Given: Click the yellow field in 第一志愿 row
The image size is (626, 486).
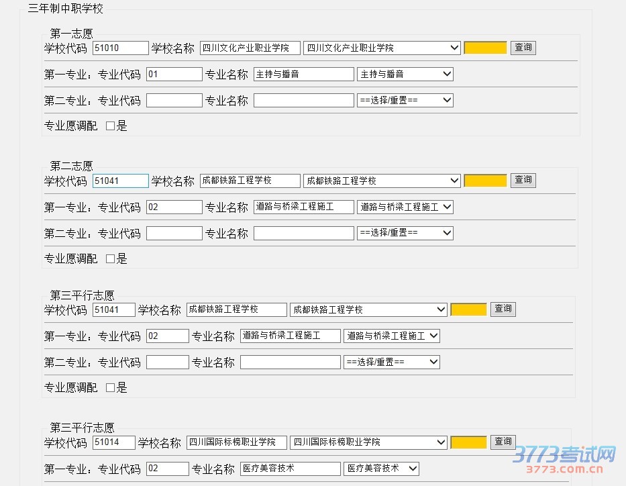Looking at the screenshot, I should [x=485, y=48].
